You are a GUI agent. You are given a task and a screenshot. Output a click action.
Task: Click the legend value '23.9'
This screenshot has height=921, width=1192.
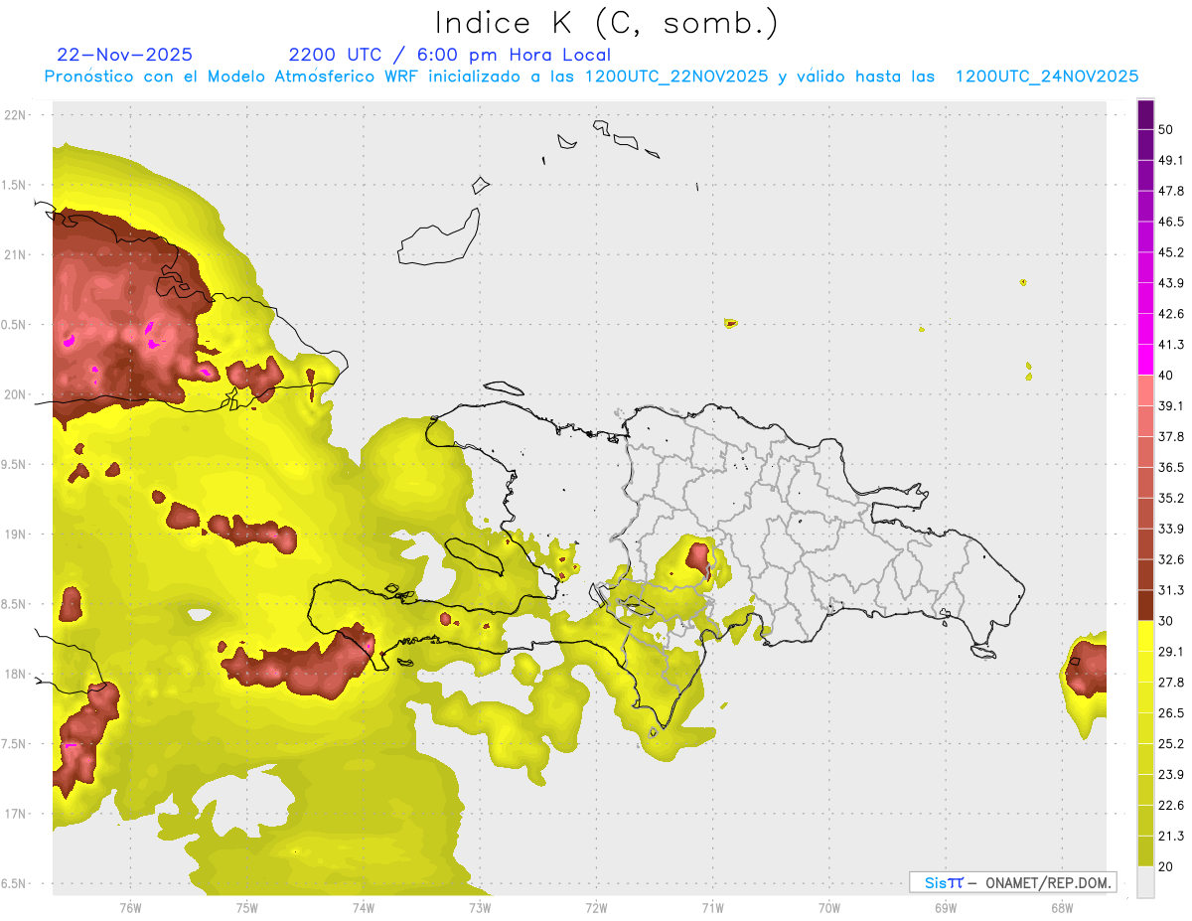click(1171, 774)
